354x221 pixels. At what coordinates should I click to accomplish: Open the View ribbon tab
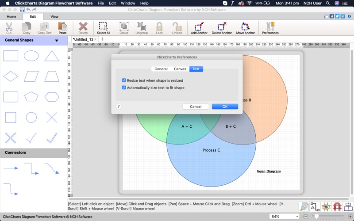pos(54,16)
